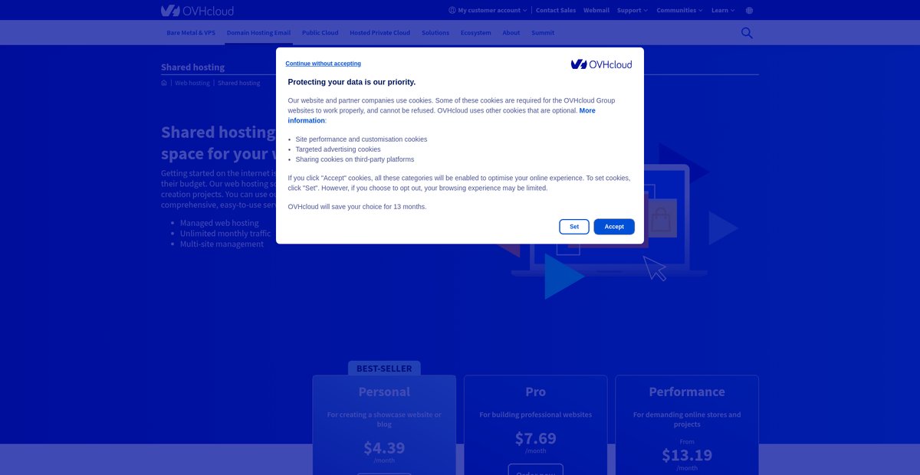Screen dimensions: 920x475
Task: Open Summit menu
Action: (543, 33)
